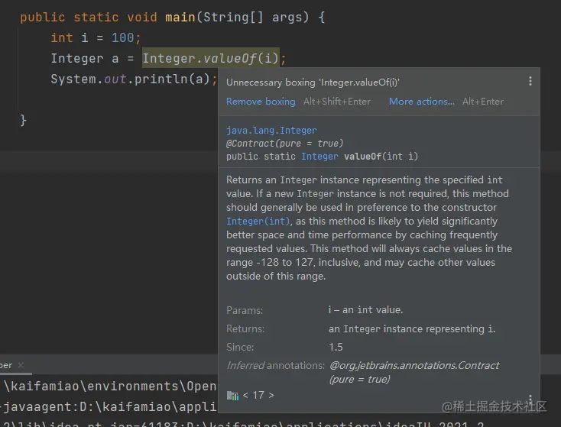The width and height of the screenshot is (561, 427).
Task: Click the 'Returns:' label in the documentation
Action: tap(245, 328)
